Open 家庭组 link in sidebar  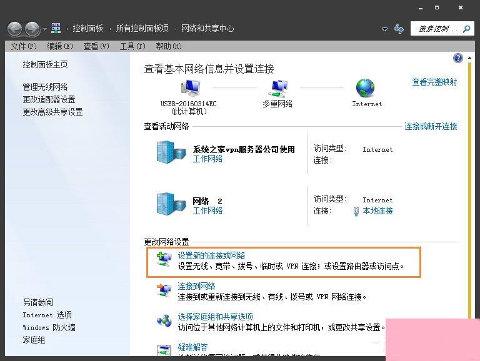click(34, 340)
